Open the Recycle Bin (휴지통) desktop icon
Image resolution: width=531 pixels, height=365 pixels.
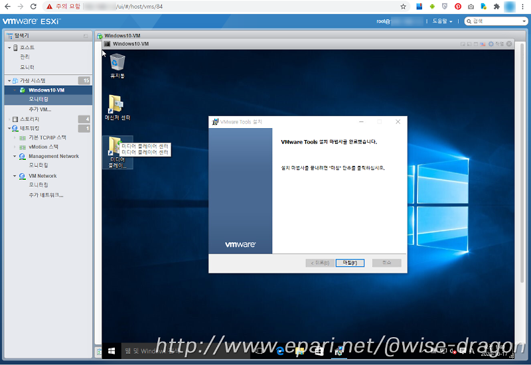117,66
